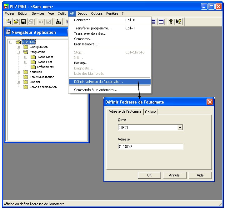Image resolution: width=225 pixels, height=209 pixels.
Task: Click the toolbar icon right of Validate
Action: 58,22
